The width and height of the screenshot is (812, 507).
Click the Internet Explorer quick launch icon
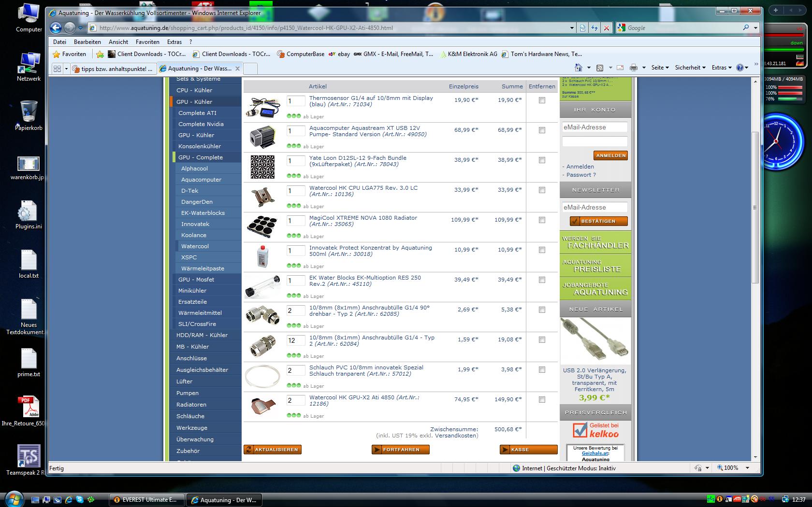pos(69,500)
